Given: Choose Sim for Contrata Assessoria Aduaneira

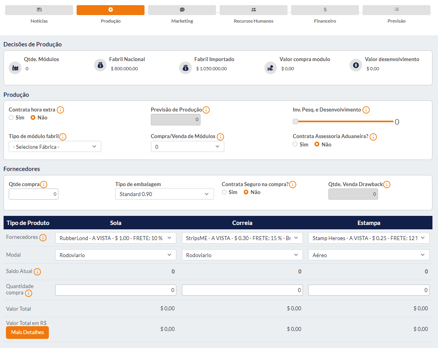Looking at the screenshot, I should pyautogui.click(x=295, y=144).
